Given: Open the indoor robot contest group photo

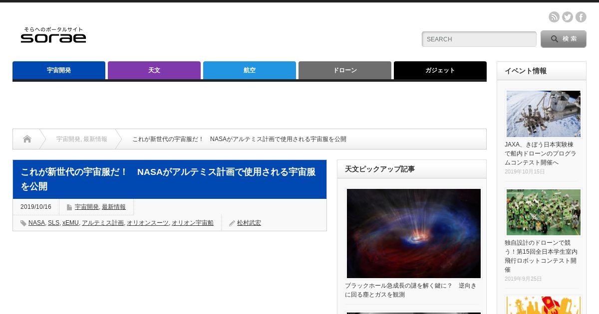Looking at the screenshot, I should coord(544,212).
